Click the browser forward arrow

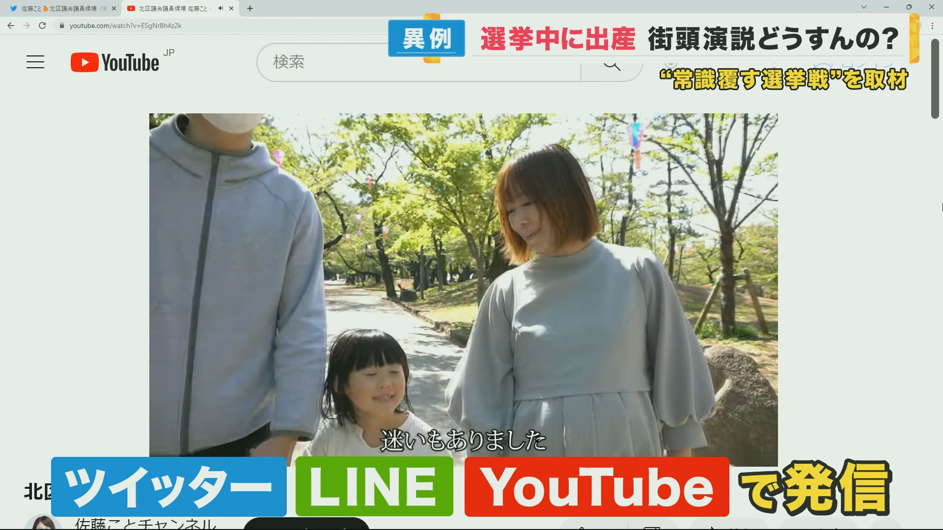(x=27, y=26)
